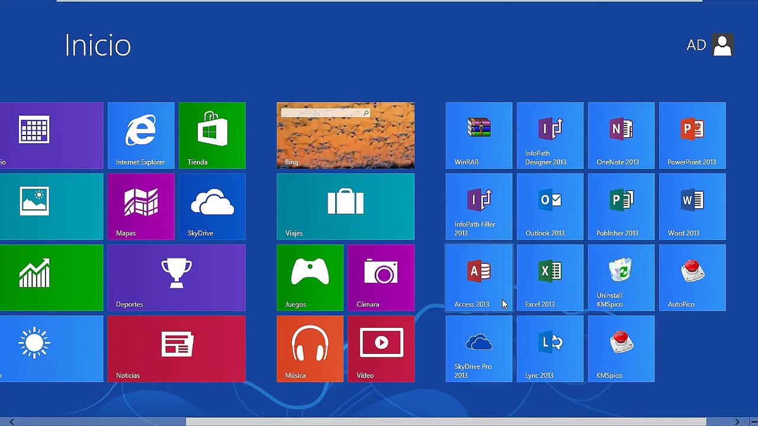Launch the Tienda store tile

point(212,135)
